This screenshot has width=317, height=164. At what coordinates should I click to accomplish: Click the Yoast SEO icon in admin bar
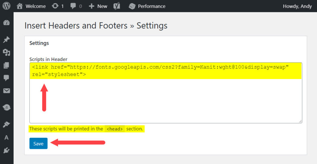(117, 6)
